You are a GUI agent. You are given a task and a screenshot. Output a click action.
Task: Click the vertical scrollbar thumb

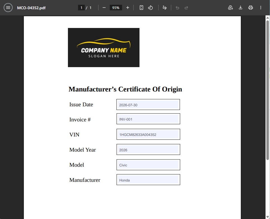point(267,90)
